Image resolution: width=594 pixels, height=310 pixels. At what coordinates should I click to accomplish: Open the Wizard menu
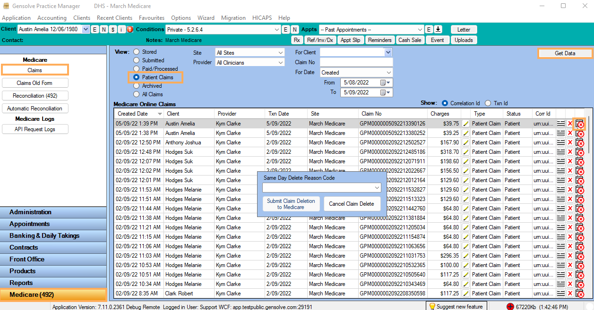(206, 18)
